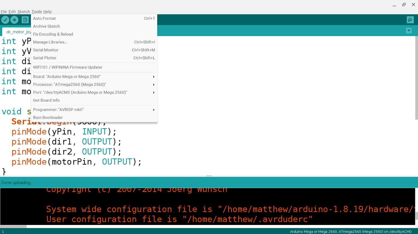
Task: Click the Verify (checkmark) toolbar icon
Action: tap(5, 20)
